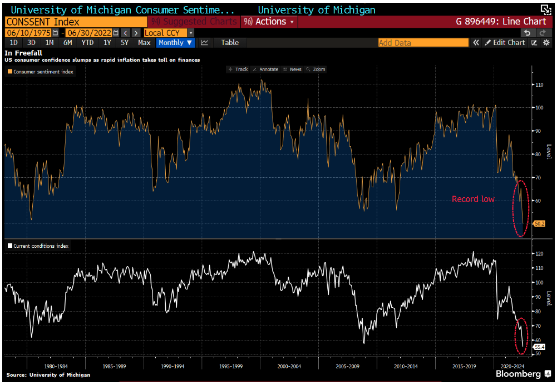Collapse panel with double chevron icon
The width and height of the screenshot is (557, 385).
click(x=476, y=43)
